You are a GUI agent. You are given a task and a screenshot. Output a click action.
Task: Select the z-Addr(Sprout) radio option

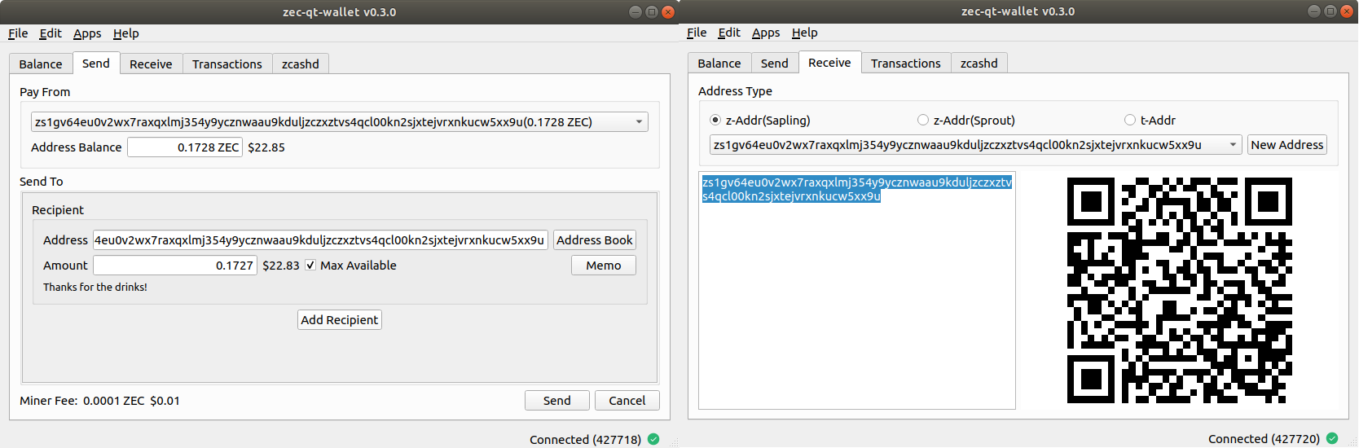pos(923,121)
